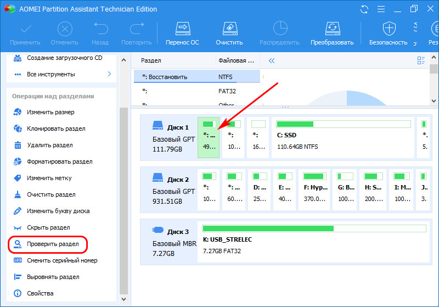Select the 16... partition on Диск 1
This screenshot has width=439, height=307.
coord(258,137)
